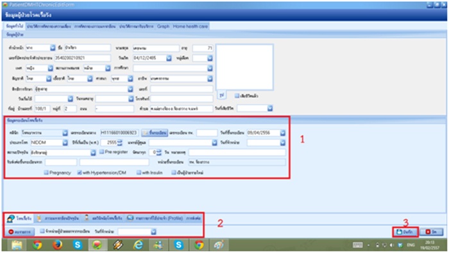
Task: Open the NIDDM disease type dropdown
Action: click(65, 142)
